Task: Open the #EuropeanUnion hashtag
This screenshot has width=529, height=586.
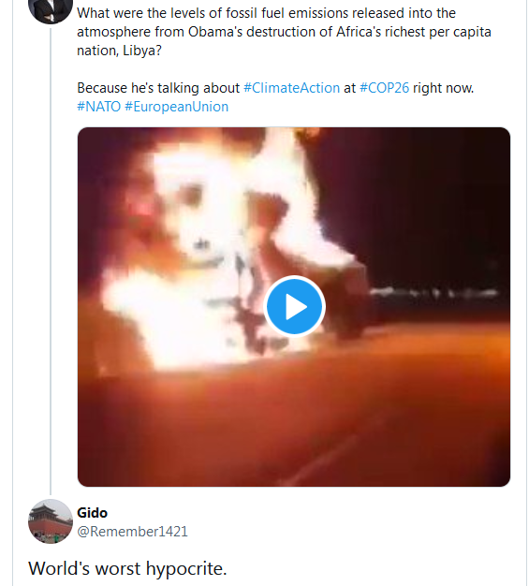Action: coord(176,107)
